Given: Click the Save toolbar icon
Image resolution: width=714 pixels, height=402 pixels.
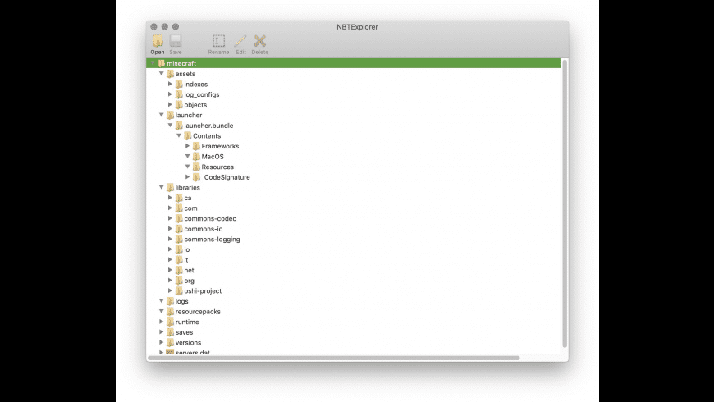Looking at the screenshot, I should [x=176, y=41].
